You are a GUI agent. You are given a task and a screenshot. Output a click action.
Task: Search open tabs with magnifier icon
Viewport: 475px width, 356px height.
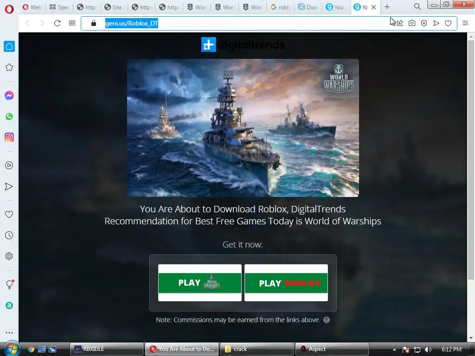[417, 6]
